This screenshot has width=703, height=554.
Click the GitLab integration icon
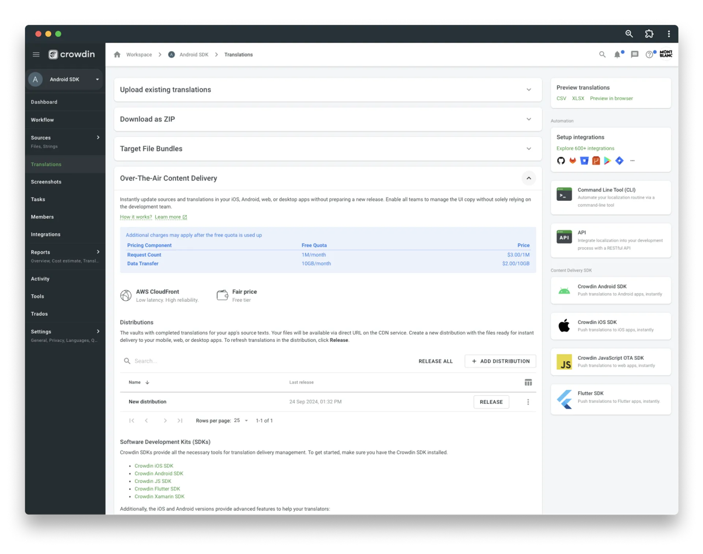(573, 161)
